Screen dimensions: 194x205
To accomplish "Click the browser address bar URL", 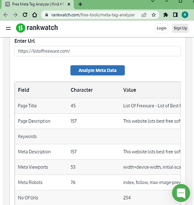I will (x=93, y=15).
